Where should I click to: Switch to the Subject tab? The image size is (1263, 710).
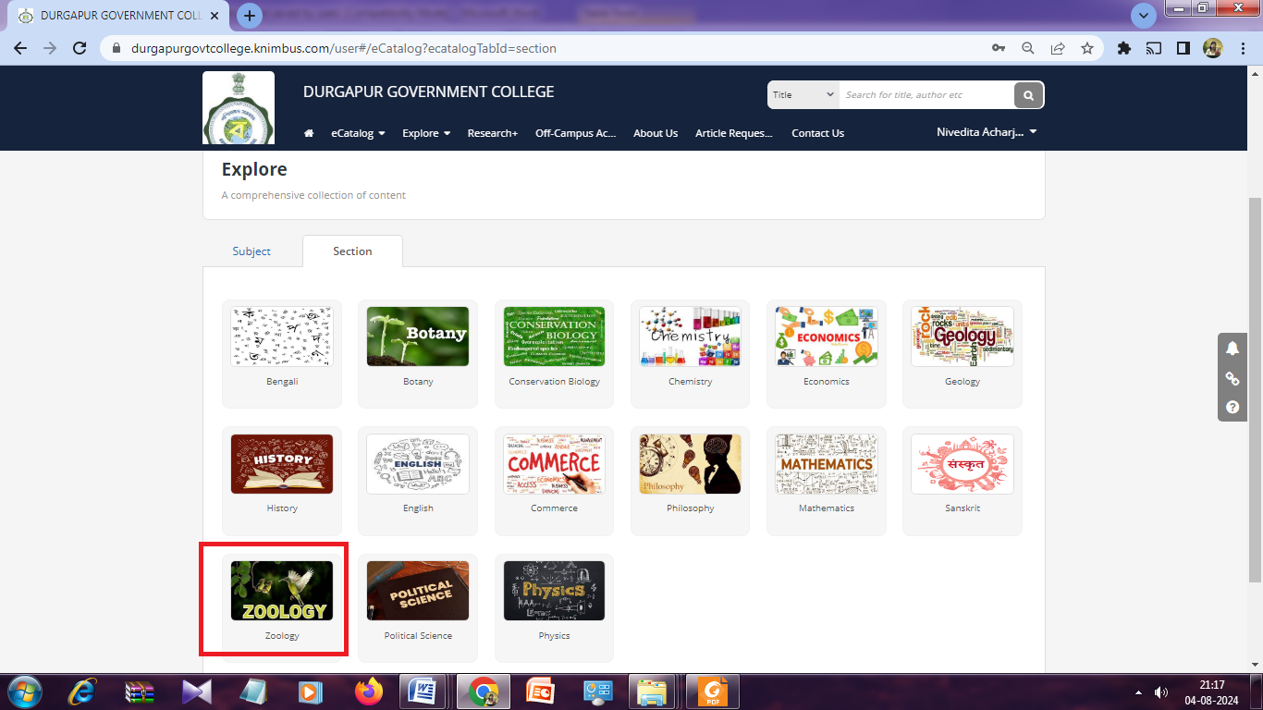point(251,251)
